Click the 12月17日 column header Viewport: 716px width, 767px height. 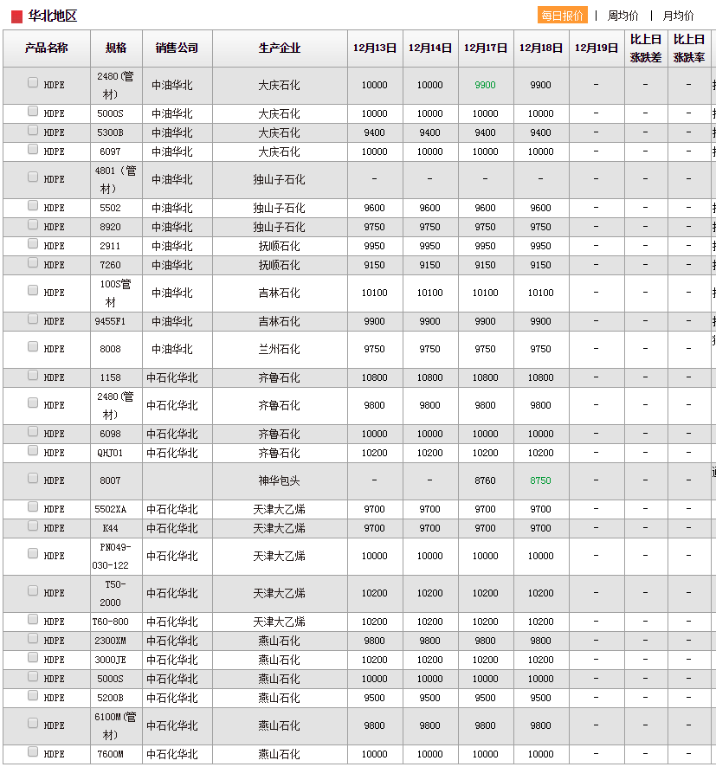coord(486,48)
